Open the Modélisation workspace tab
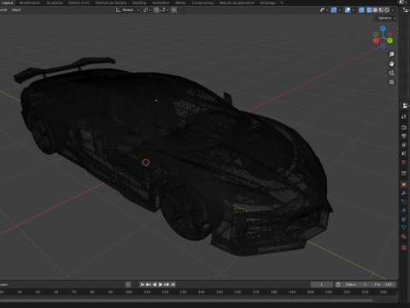This screenshot has height=308, width=410. (30, 3)
